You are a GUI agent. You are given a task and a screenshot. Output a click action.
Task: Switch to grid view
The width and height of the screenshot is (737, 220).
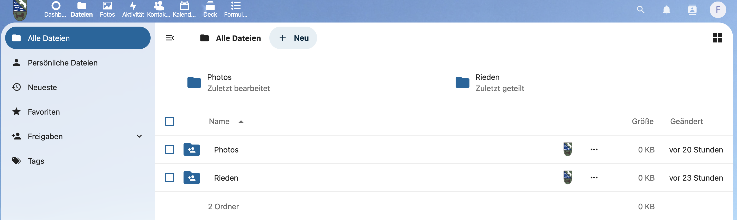[x=717, y=38]
